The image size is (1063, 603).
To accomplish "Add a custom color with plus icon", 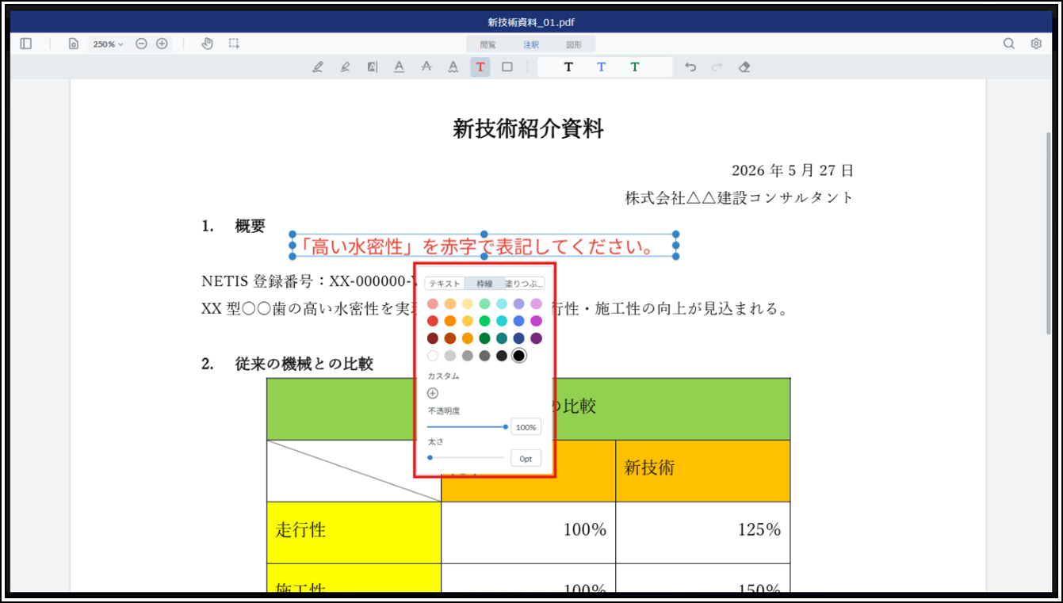I will [x=433, y=393].
